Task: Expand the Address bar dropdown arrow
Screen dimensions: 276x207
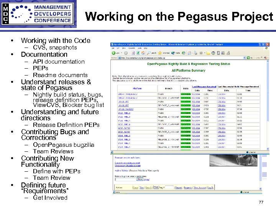Action: click(245, 58)
